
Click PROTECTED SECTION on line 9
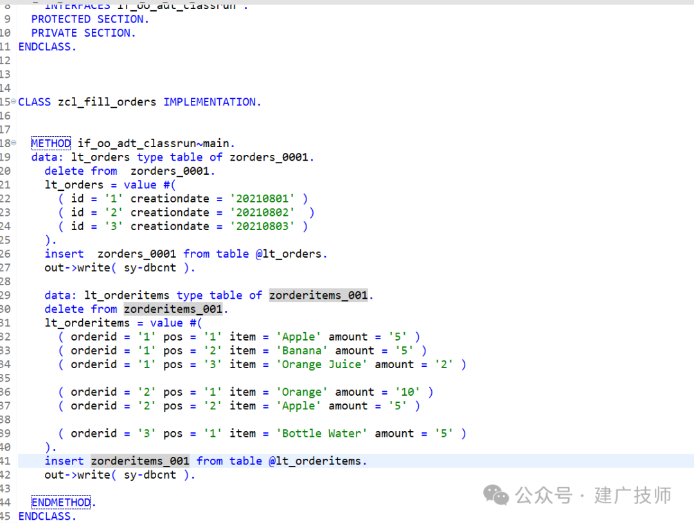pyautogui.click(x=90, y=19)
